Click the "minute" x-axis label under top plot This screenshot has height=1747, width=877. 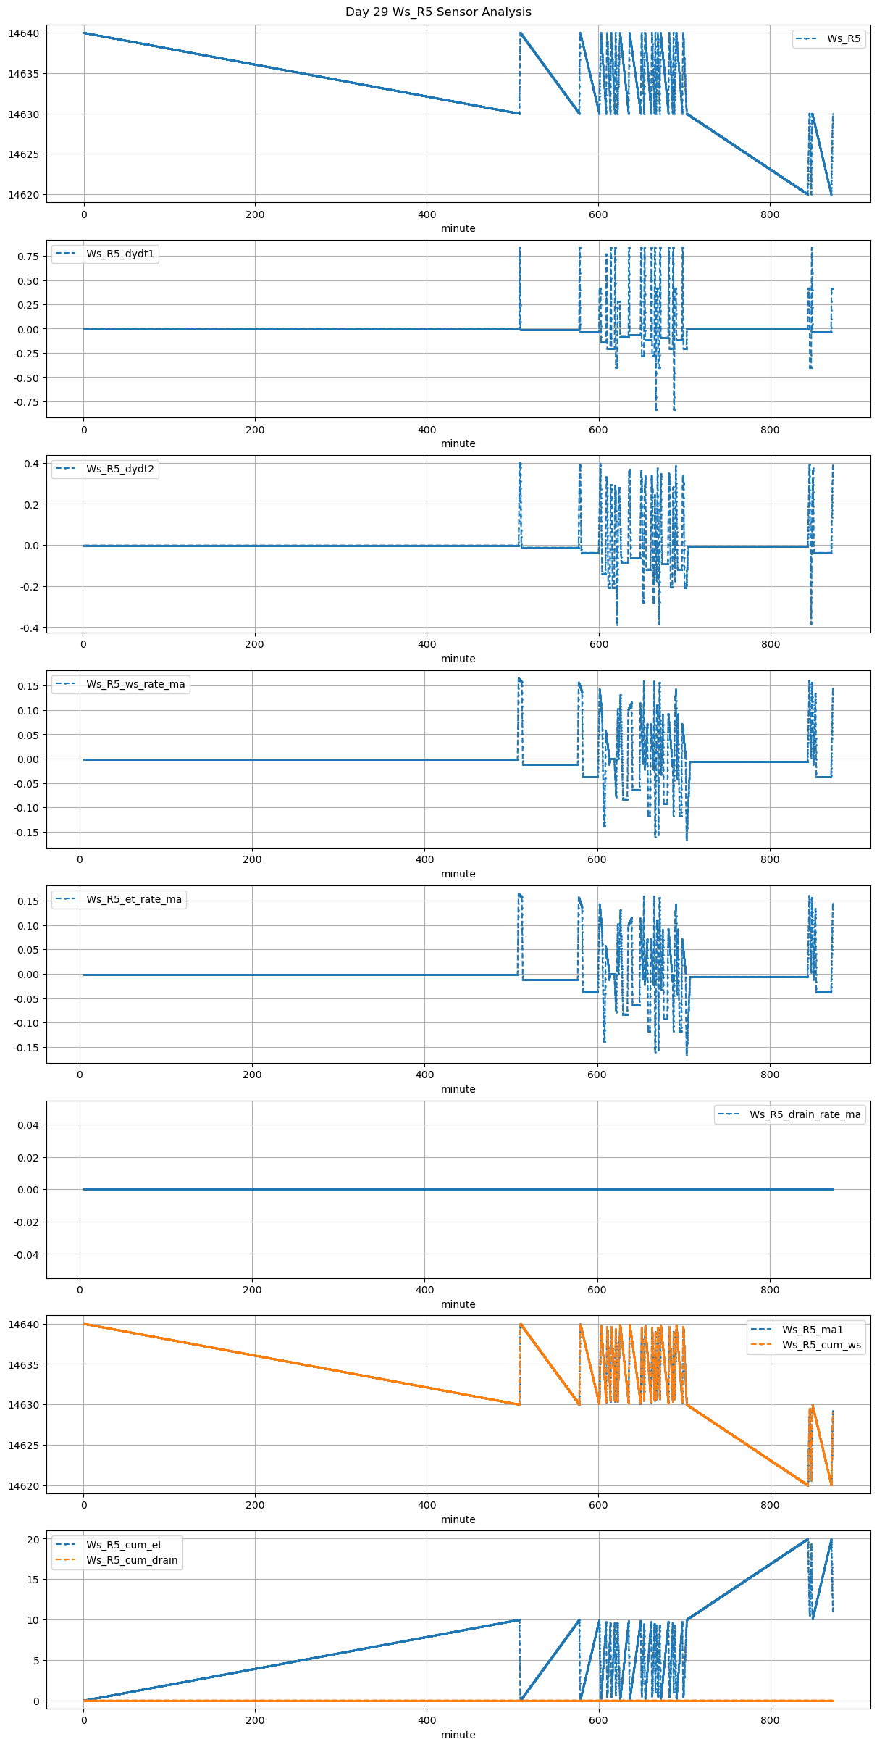pos(458,228)
